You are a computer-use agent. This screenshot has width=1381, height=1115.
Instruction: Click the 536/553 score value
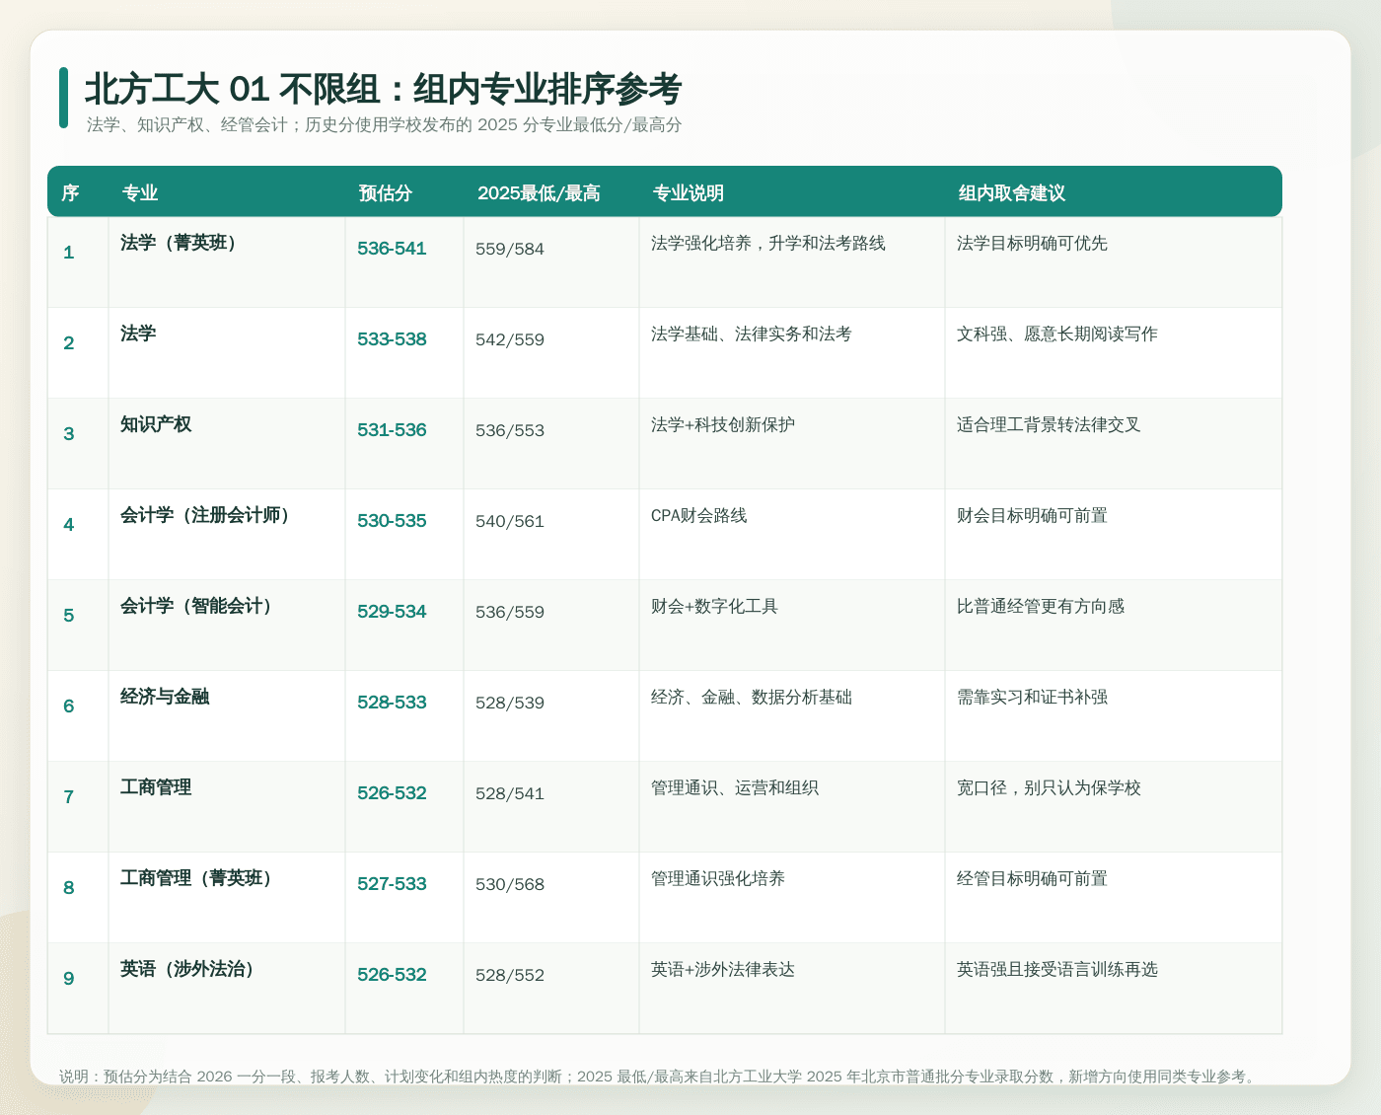click(x=510, y=430)
